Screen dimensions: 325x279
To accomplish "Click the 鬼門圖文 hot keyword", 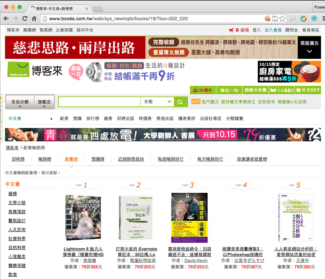I will coord(210,102).
